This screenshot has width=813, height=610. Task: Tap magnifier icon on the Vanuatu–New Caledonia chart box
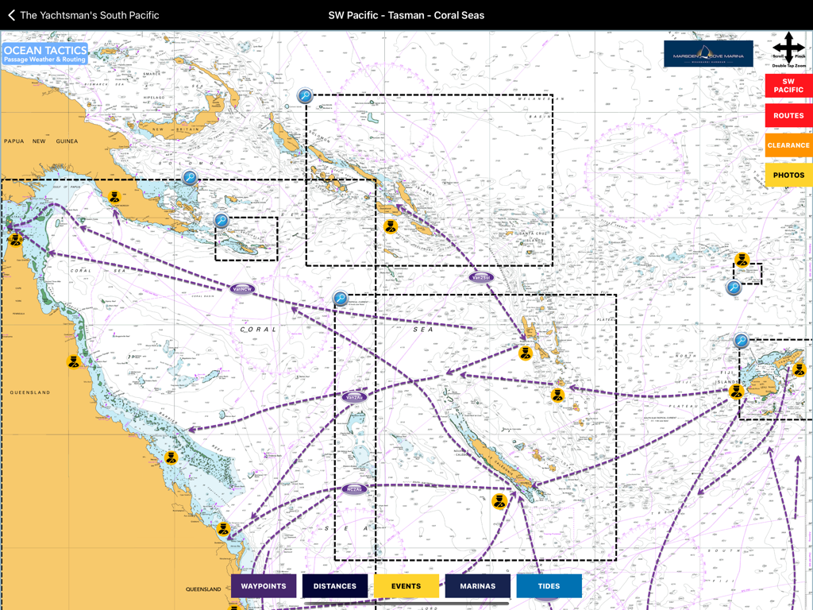click(x=340, y=298)
